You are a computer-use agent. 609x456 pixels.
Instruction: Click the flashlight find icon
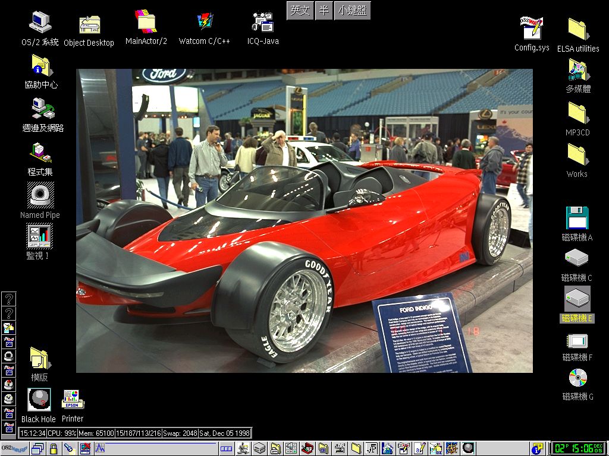click(69, 449)
